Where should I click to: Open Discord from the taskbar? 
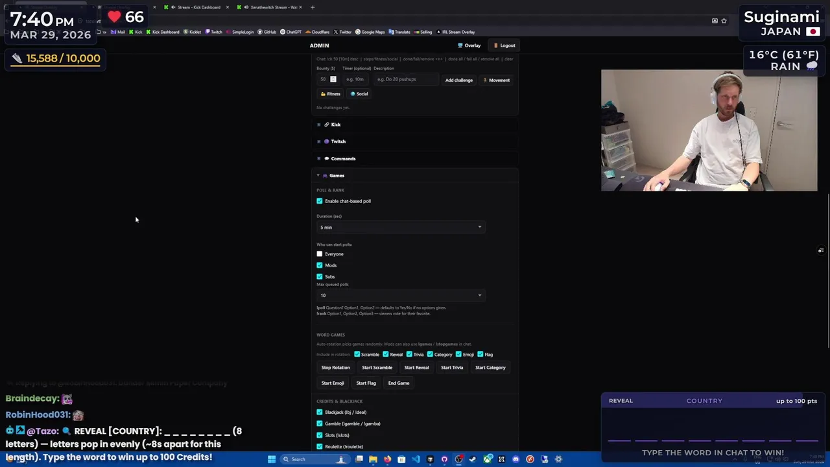click(x=516, y=459)
